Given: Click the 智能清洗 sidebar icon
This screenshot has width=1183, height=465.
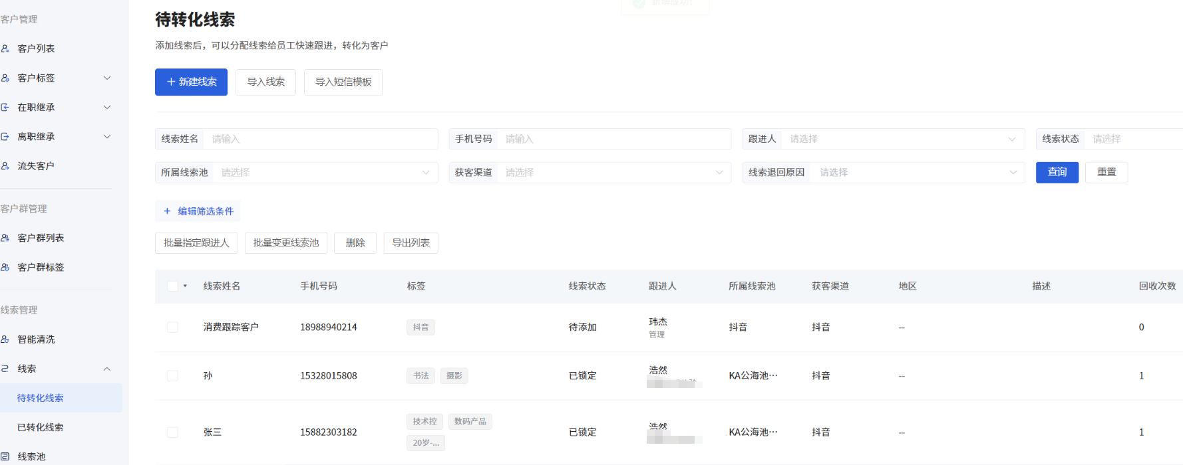Looking at the screenshot, I should (5, 339).
